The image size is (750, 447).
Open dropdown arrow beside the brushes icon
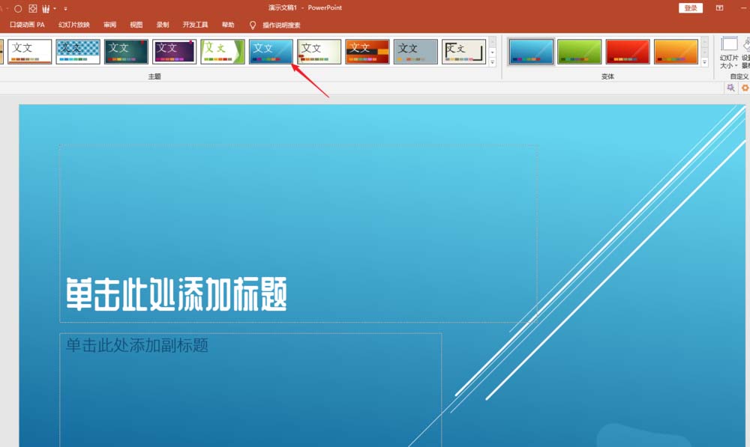tap(55, 8)
